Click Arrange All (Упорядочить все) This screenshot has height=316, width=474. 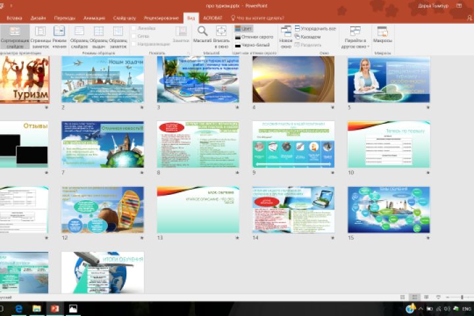point(315,29)
